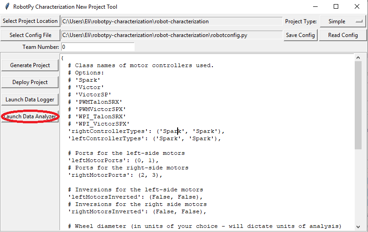The height and width of the screenshot is (232, 368).
Task: Click the Project Type label
Action: [301, 21]
